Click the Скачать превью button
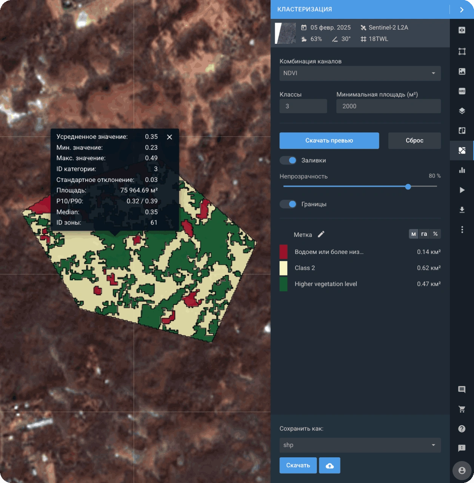Viewport: 474px width, 483px height. coord(329,141)
